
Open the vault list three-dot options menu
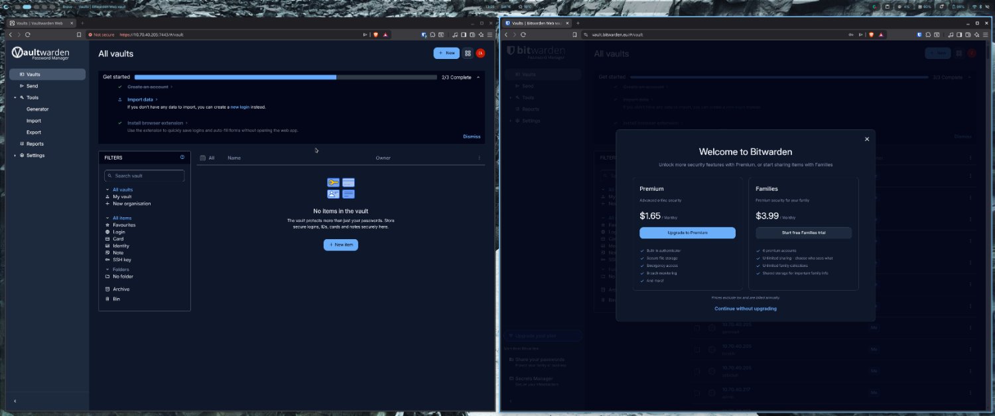click(x=479, y=158)
